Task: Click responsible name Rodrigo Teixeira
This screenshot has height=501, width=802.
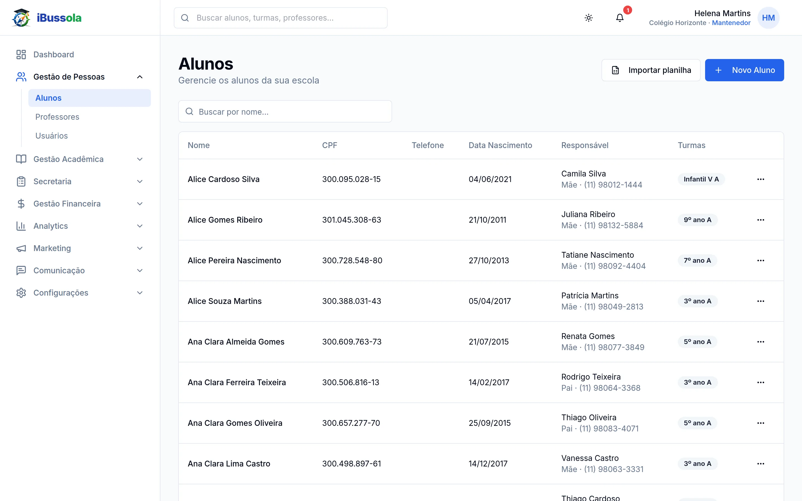Action: coord(591,377)
